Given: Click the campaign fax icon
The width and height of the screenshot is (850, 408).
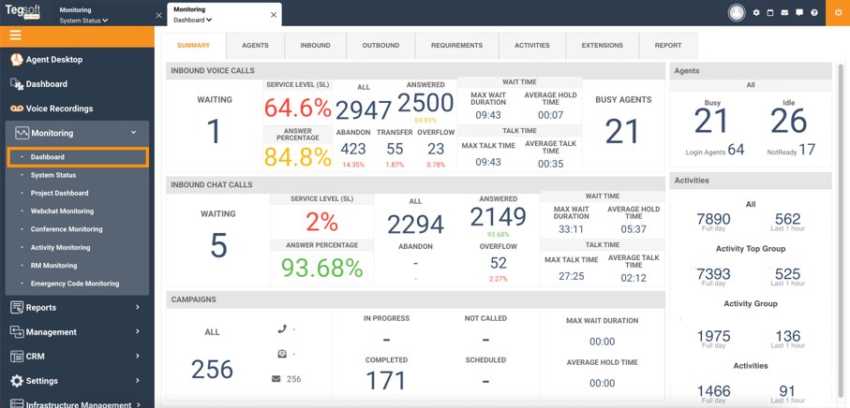Looking at the screenshot, I should (282, 354).
